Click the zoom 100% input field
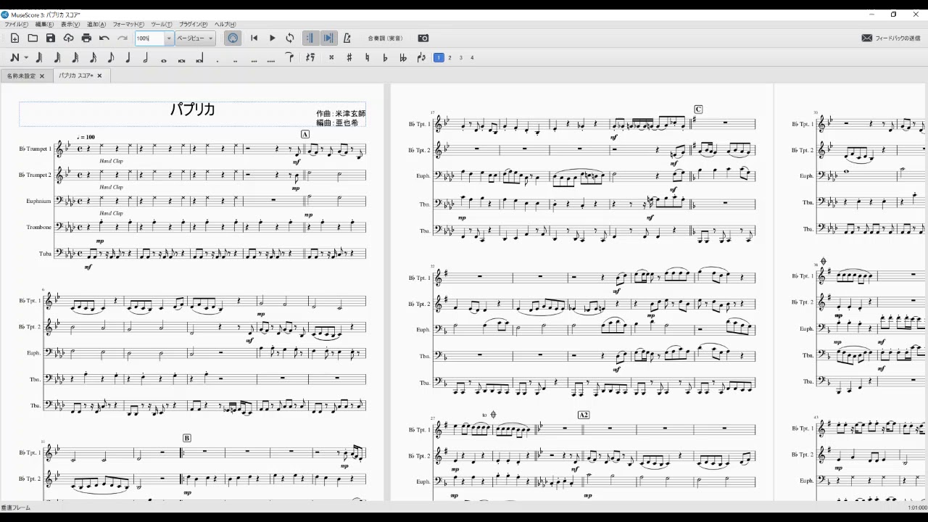 click(x=149, y=38)
